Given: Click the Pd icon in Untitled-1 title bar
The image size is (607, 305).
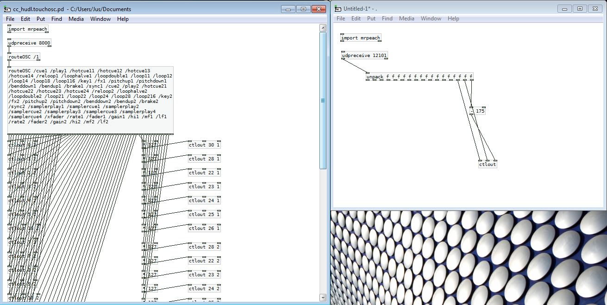Looking at the screenshot, I should 337,9.
